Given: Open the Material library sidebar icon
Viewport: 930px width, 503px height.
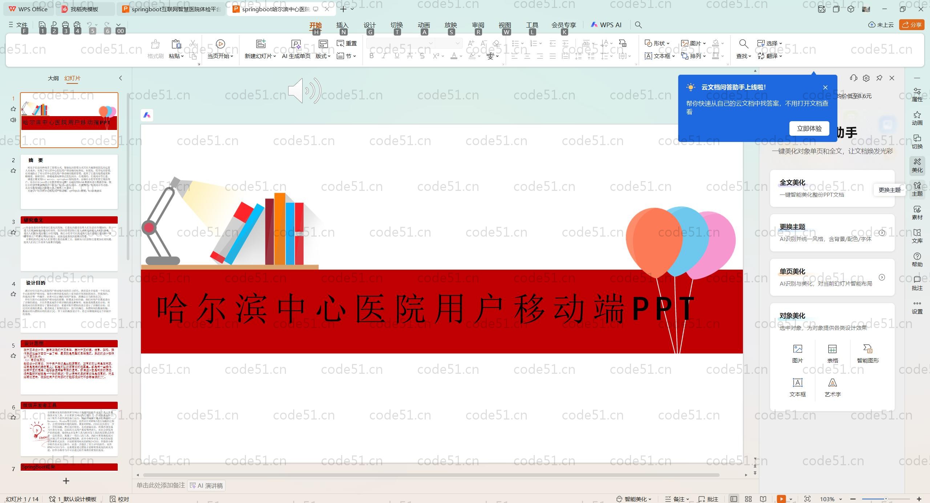Looking at the screenshot, I should (917, 212).
